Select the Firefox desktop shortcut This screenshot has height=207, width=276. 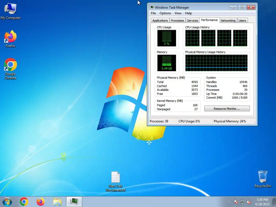pos(11,39)
